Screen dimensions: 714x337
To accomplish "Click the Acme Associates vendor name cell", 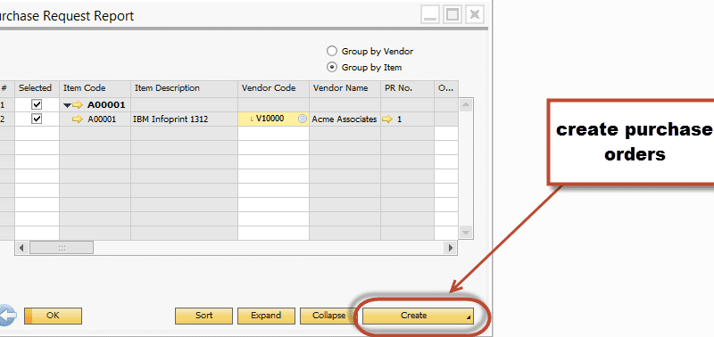I will click(x=345, y=119).
